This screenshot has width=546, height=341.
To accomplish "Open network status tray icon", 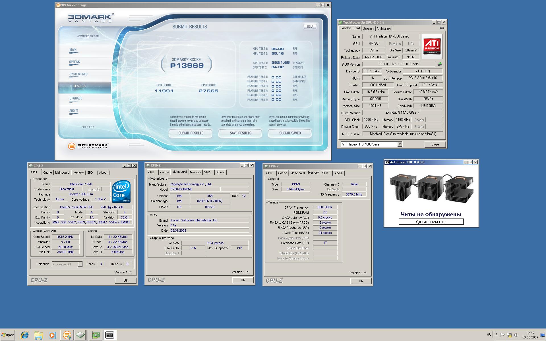I will click(x=509, y=335).
